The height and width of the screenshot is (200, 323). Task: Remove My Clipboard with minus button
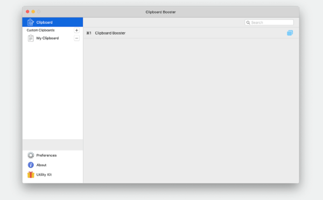(76, 38)
